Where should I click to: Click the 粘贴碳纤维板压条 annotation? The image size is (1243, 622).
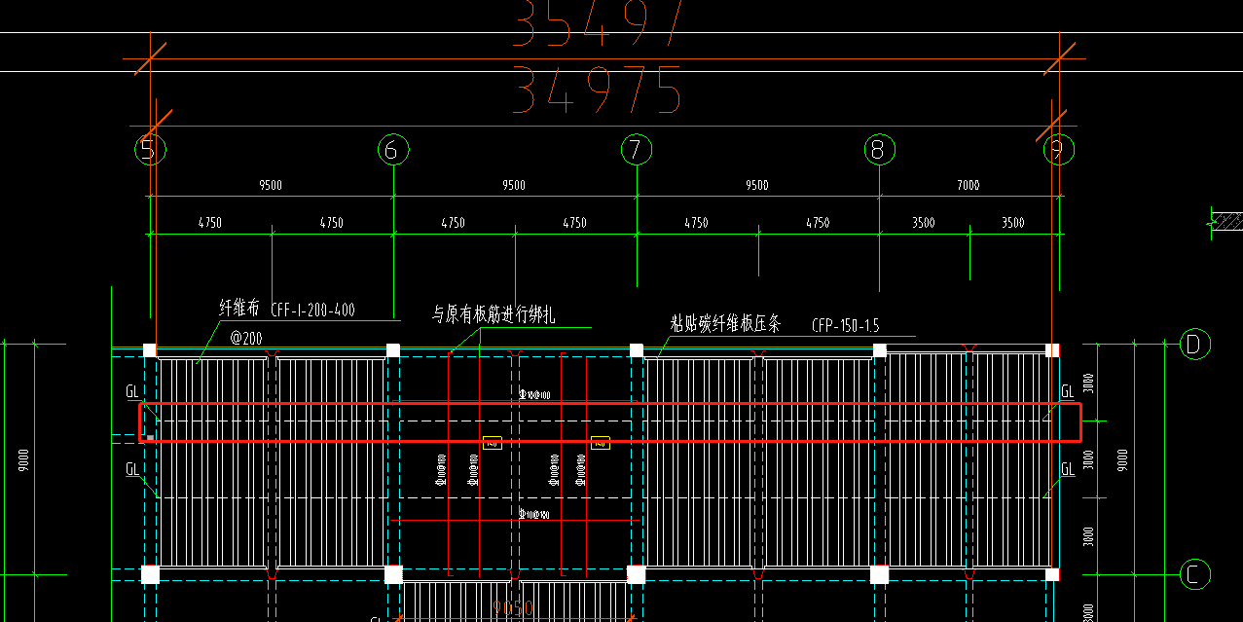[x=726, y=324]
